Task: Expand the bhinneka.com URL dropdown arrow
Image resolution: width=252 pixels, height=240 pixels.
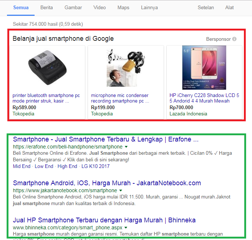Action: (x=126, y=228)
